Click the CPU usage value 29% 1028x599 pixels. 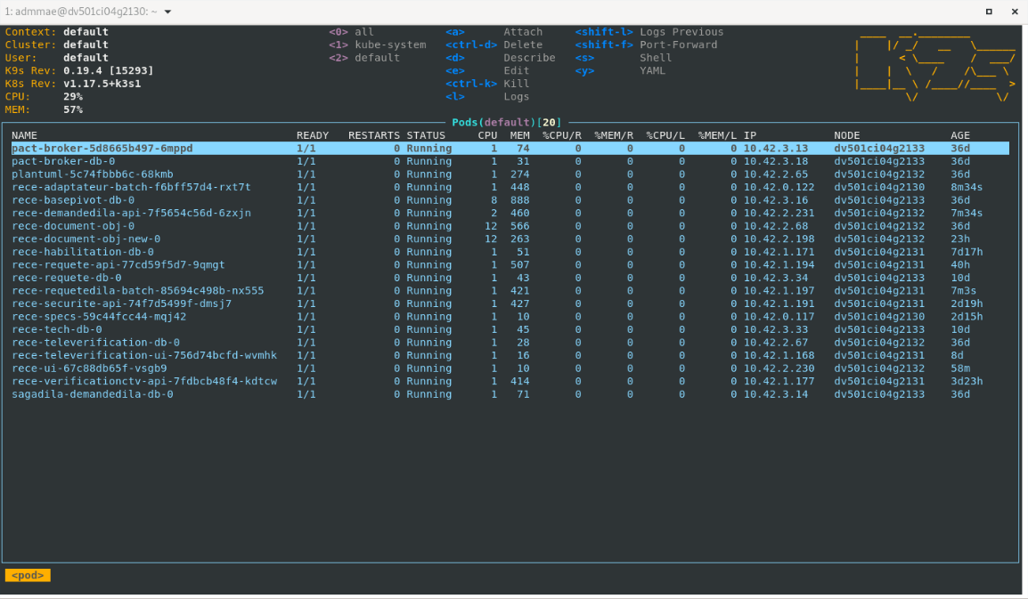click(x=73, y=97)
